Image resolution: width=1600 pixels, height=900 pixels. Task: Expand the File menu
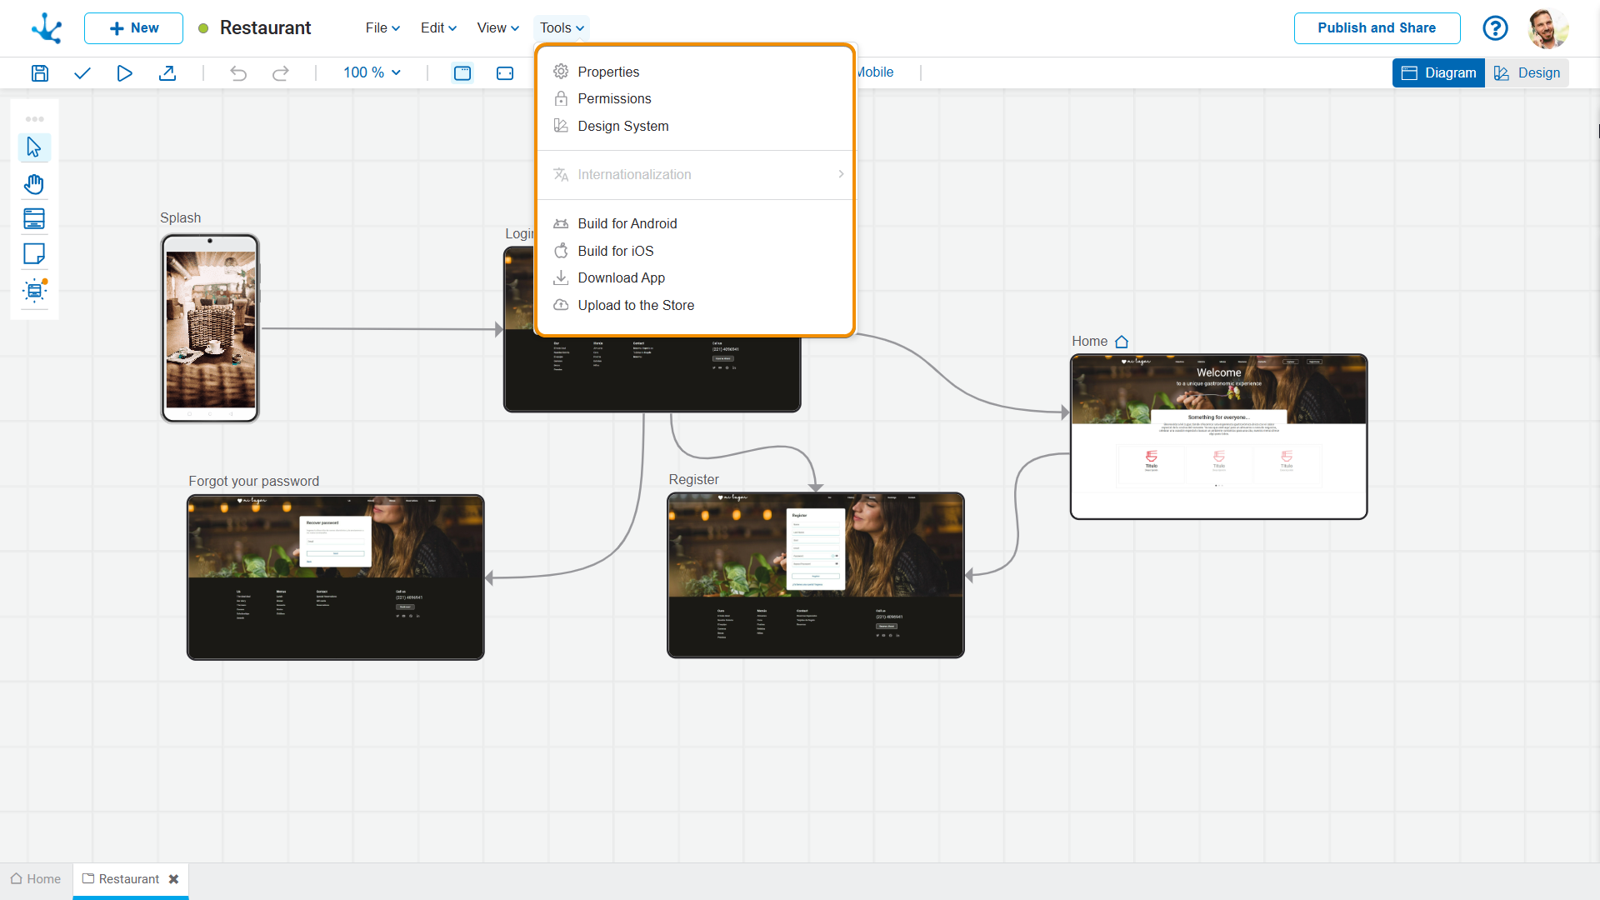(382, 28)
